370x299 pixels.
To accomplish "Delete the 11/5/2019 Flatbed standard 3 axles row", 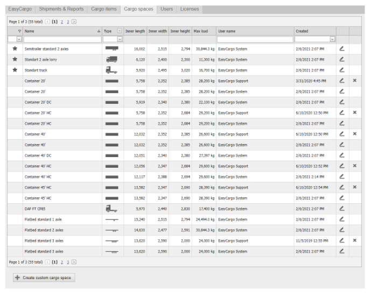I will click(x=354, y=240).
